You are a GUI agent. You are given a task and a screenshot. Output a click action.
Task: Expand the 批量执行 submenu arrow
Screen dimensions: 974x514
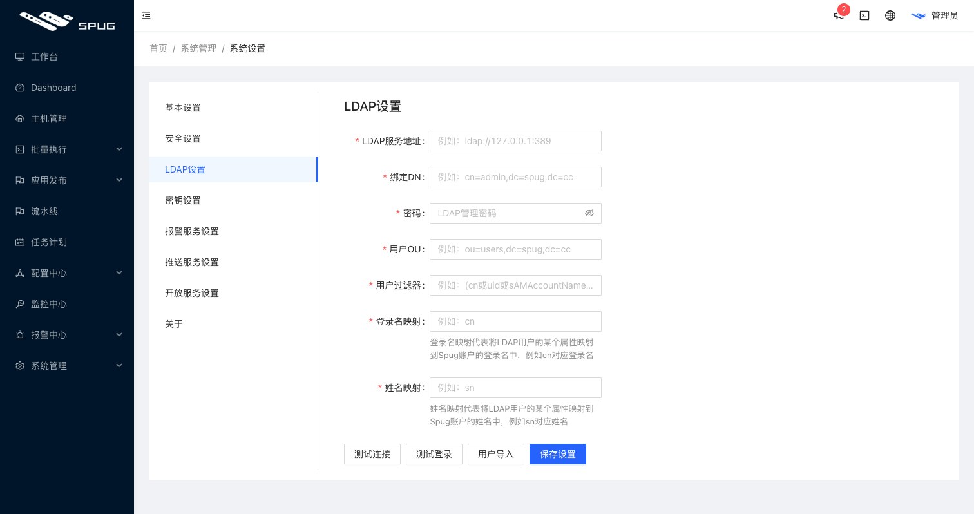(119, 149)
